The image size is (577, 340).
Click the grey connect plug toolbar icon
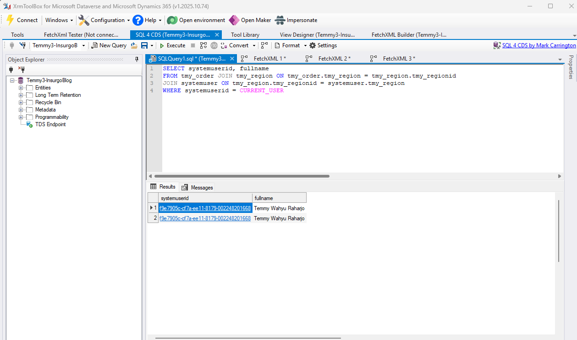[12, 45]
